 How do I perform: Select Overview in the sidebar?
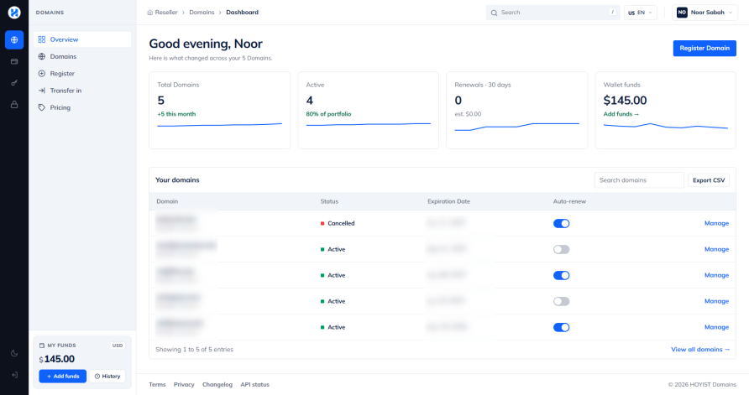click(82, 39)
